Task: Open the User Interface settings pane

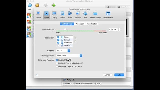Action: point(108,15)
